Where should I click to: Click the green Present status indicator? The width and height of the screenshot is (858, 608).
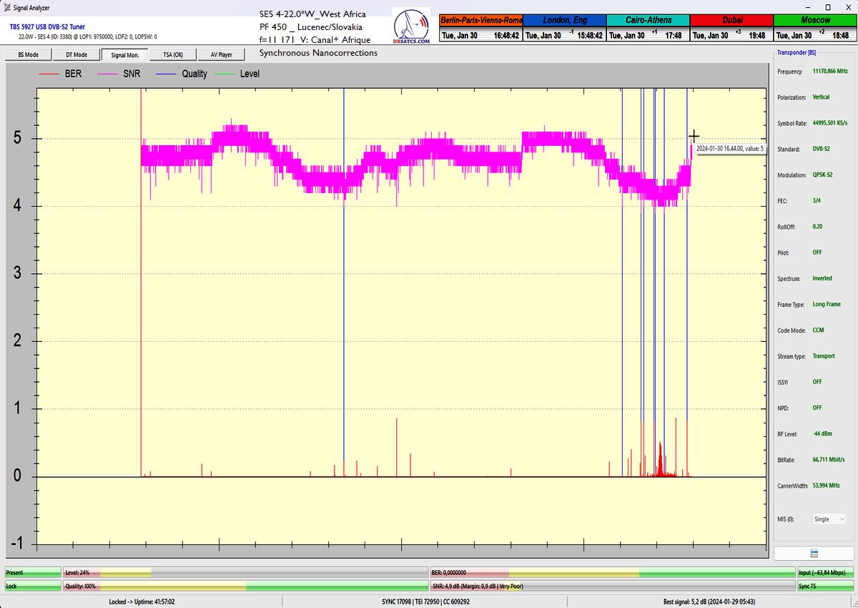coord(33,572)
